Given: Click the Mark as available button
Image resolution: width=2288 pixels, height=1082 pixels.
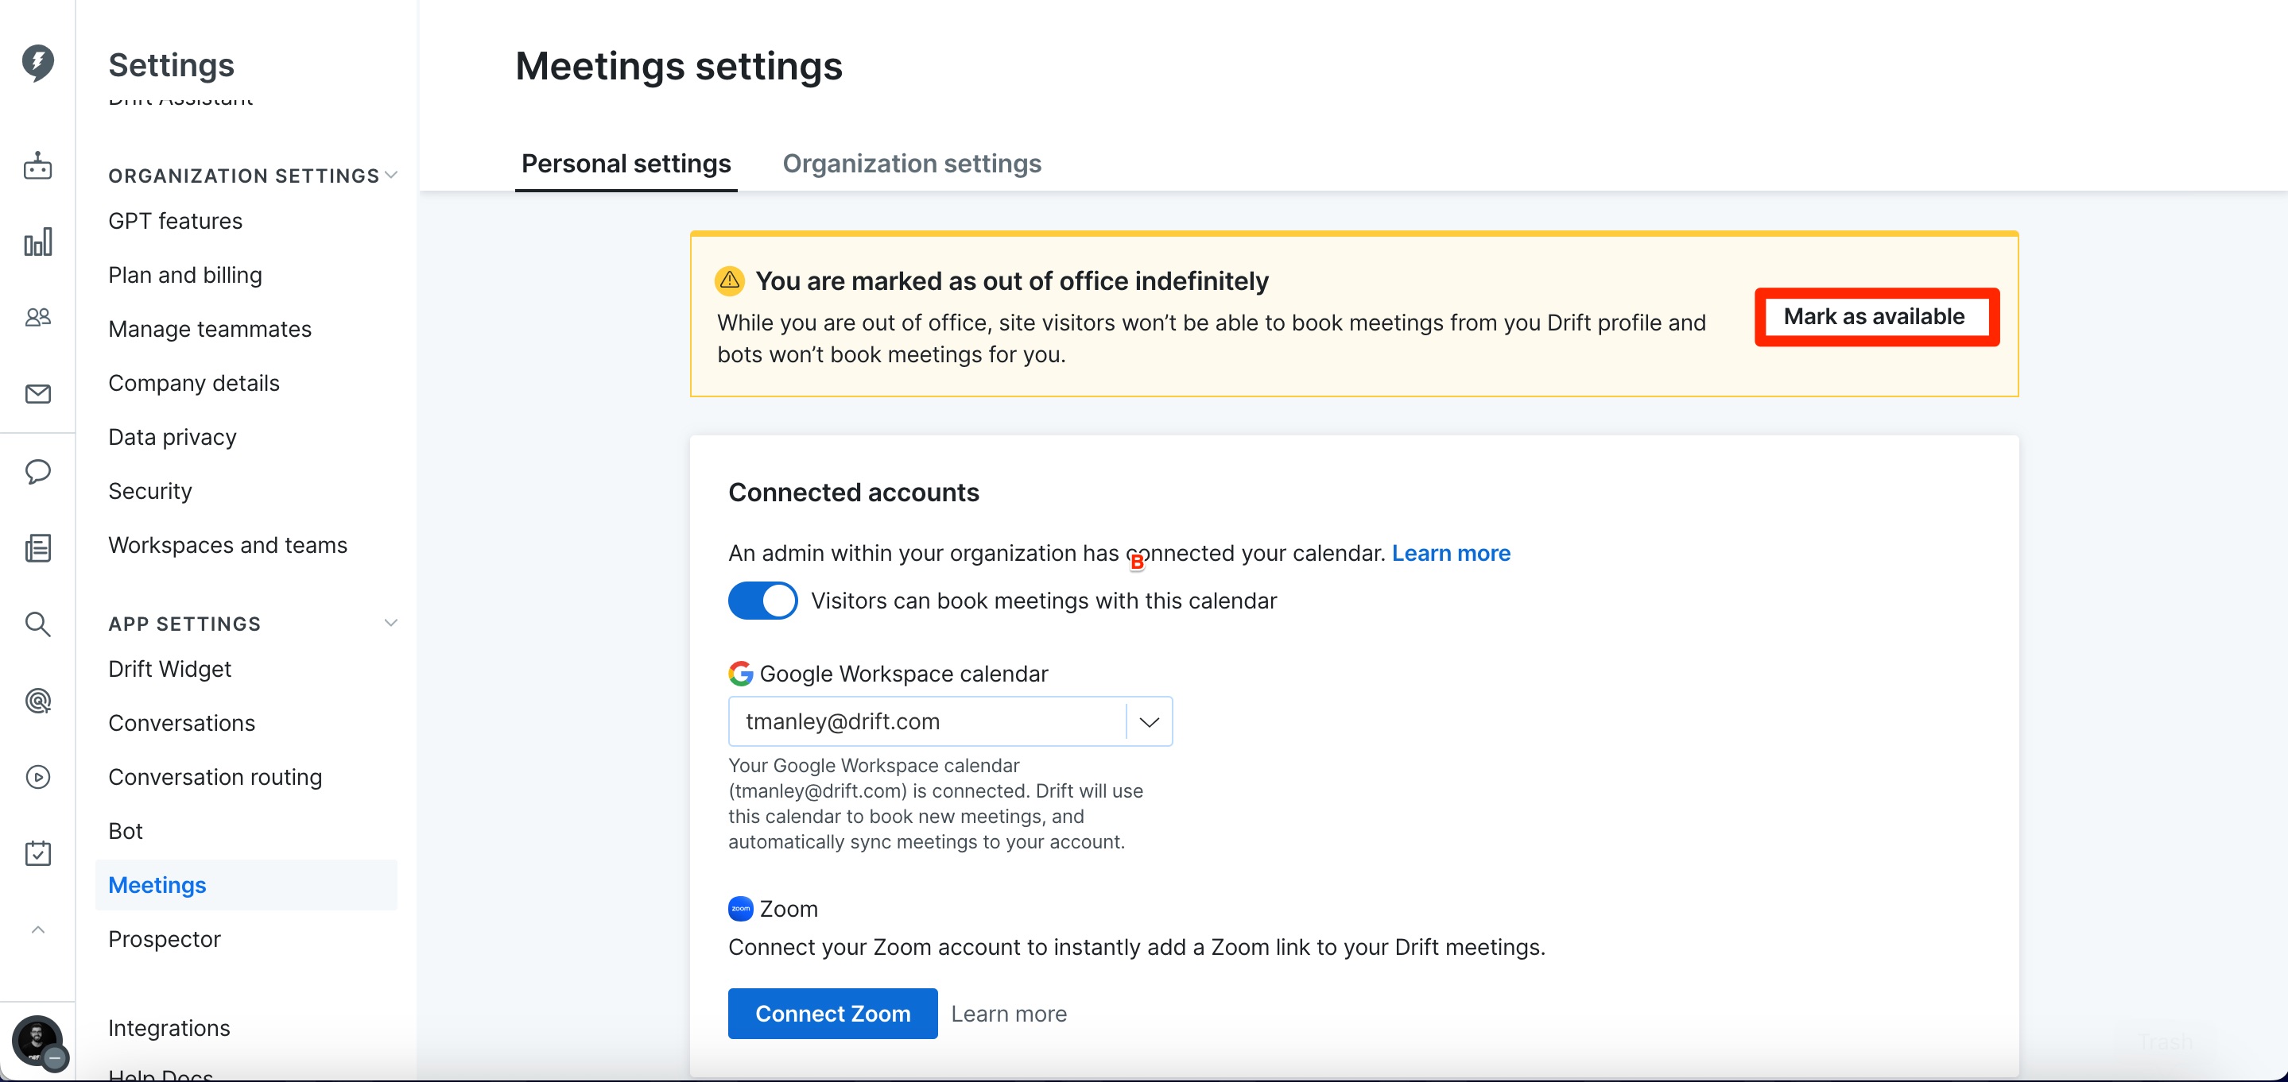Looking at the screenshot, I should 1875,316.
